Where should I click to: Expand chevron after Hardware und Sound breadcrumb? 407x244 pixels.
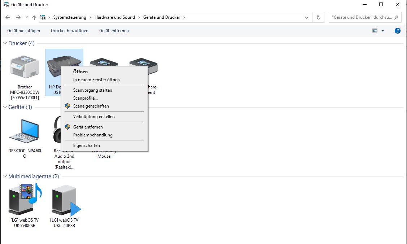[x=139, y=17]
